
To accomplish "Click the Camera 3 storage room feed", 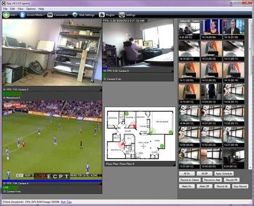I will pyautogui.click(x=52, y=52).
